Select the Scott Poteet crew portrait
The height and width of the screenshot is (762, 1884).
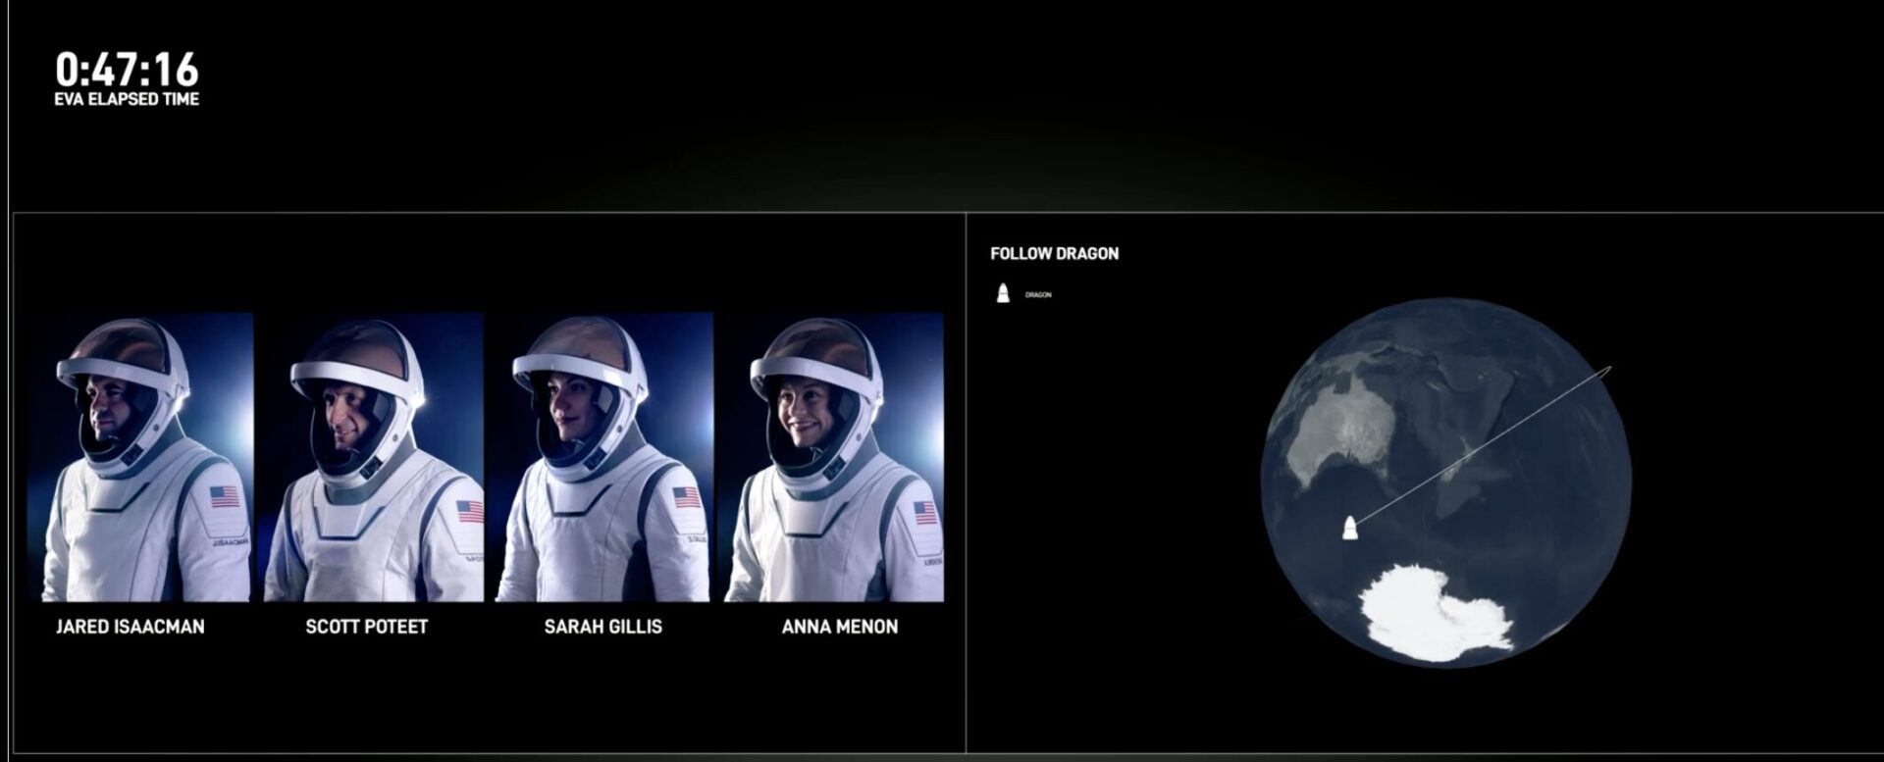373,456
